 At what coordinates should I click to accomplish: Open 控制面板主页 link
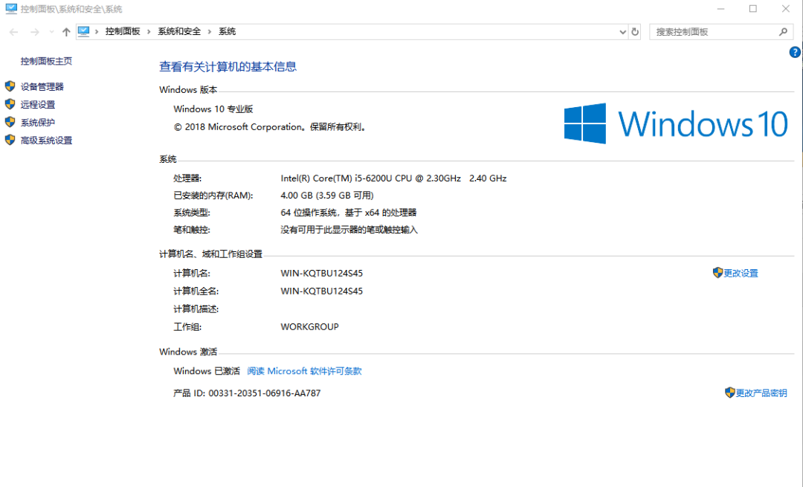point(46,61)
